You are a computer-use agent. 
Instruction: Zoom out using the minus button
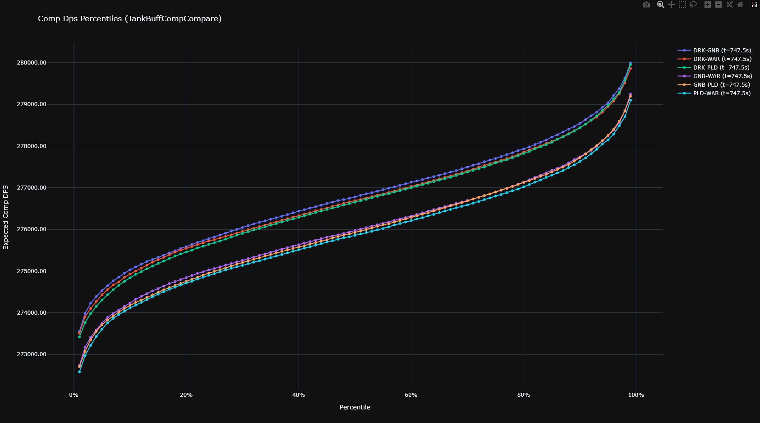point(719,5)
